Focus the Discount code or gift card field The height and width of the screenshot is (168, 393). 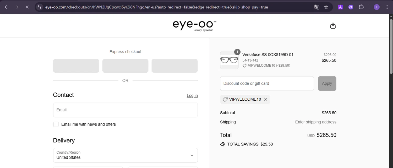267,83
